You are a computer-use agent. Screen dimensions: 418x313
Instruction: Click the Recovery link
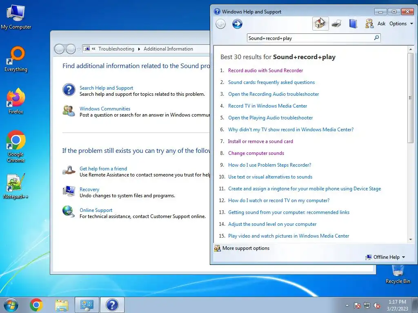click(89, 190)
